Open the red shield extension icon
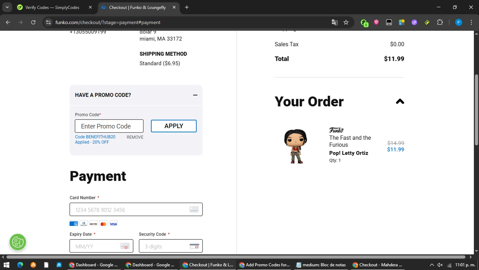The image size is (479, 270). [376, 22]
